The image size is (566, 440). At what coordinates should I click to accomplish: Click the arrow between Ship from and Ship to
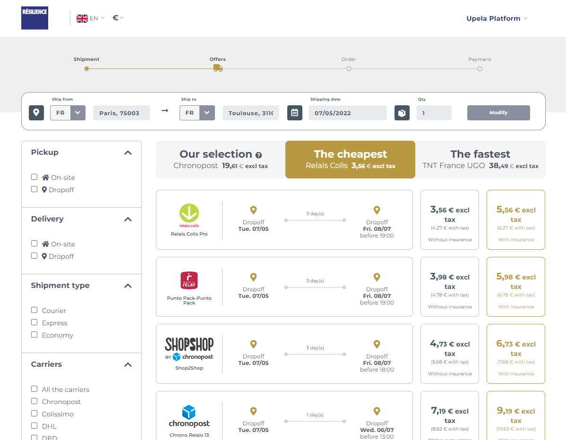point(165,110)
